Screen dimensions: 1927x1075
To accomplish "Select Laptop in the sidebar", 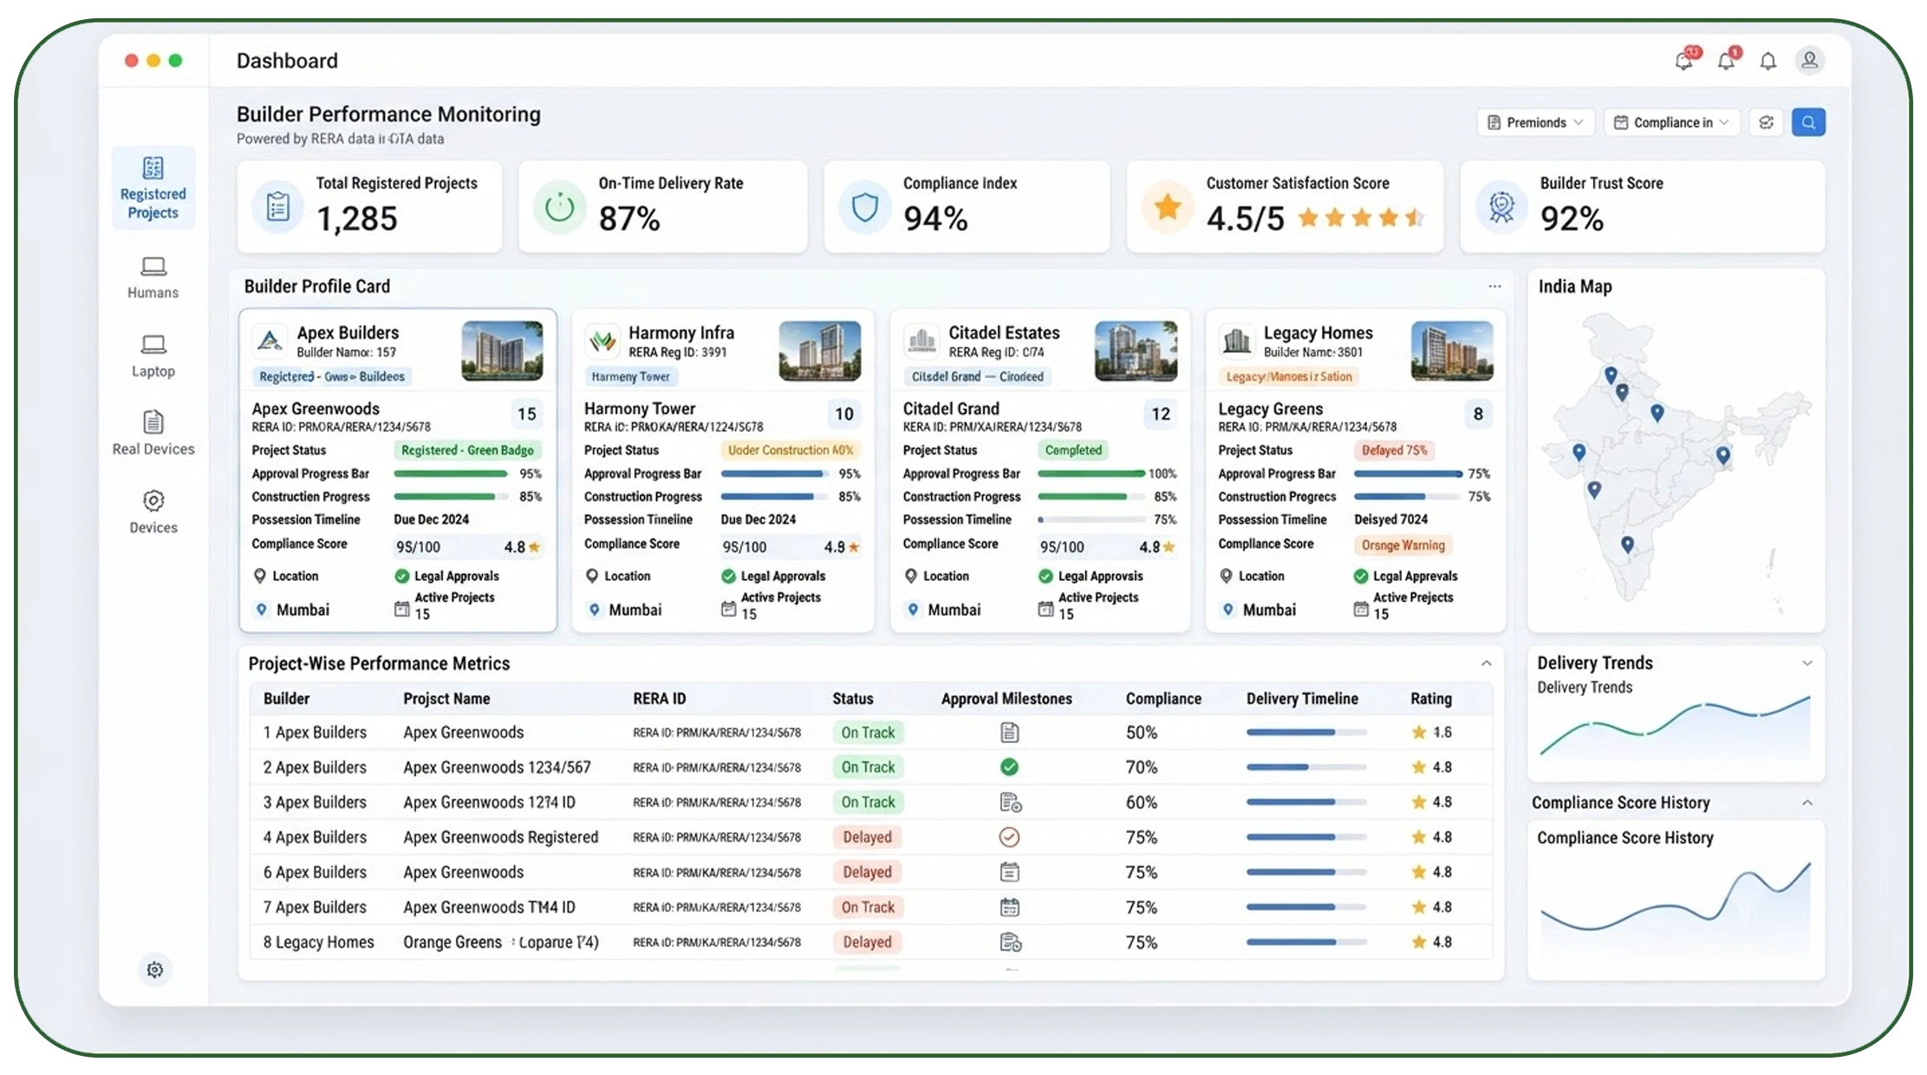I will coord(153,356).
